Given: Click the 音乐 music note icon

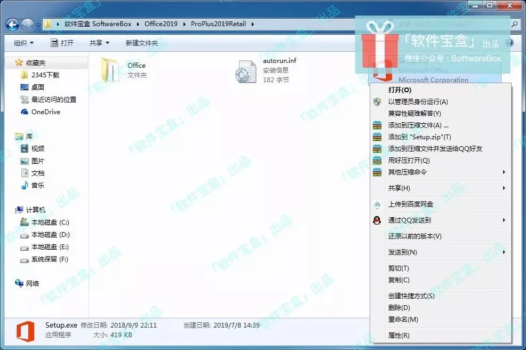Looking at the screenshot, I should click(x=25, y=185).
